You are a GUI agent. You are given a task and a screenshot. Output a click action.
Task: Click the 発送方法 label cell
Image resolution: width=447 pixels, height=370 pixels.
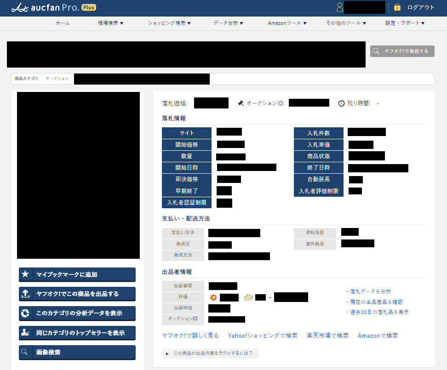[183, 255]
